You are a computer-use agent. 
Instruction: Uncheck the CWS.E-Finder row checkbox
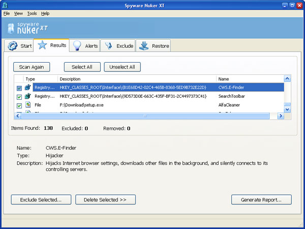tap(19, 88)
